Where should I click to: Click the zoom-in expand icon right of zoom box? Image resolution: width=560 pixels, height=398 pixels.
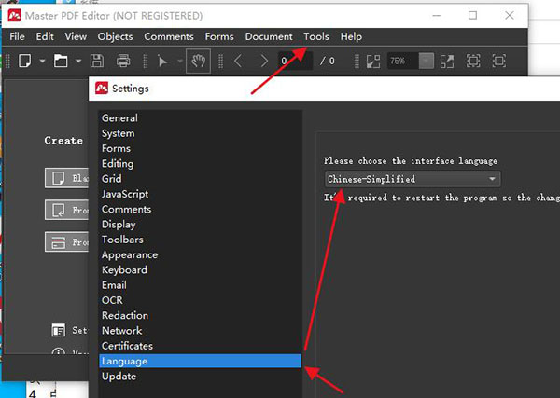coord(447,61)
